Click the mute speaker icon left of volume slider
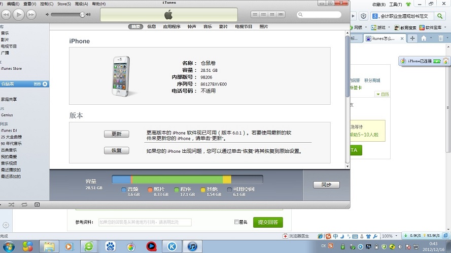Viewport: 451px width, 253px height. [x=47, y=14]
